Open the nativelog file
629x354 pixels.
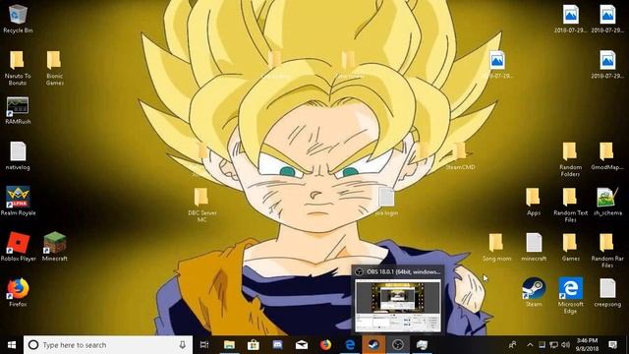pyautogui.click(x=18, y=155)
